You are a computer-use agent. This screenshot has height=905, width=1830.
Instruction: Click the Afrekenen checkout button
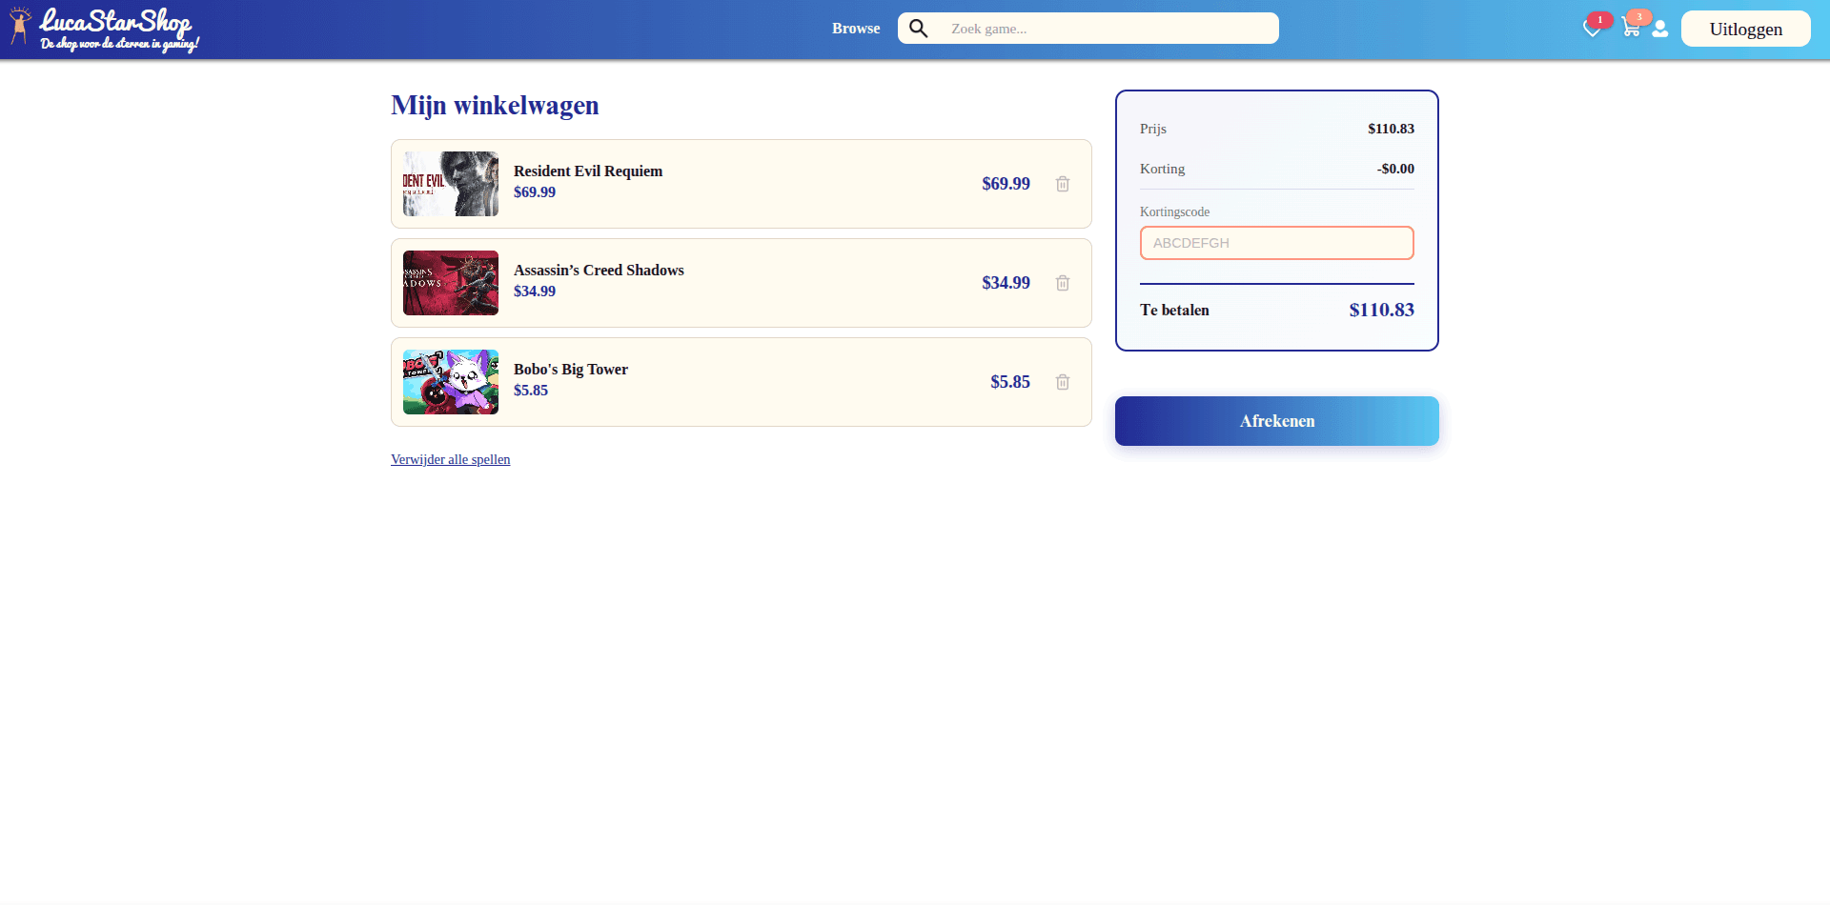[1276, 421]
